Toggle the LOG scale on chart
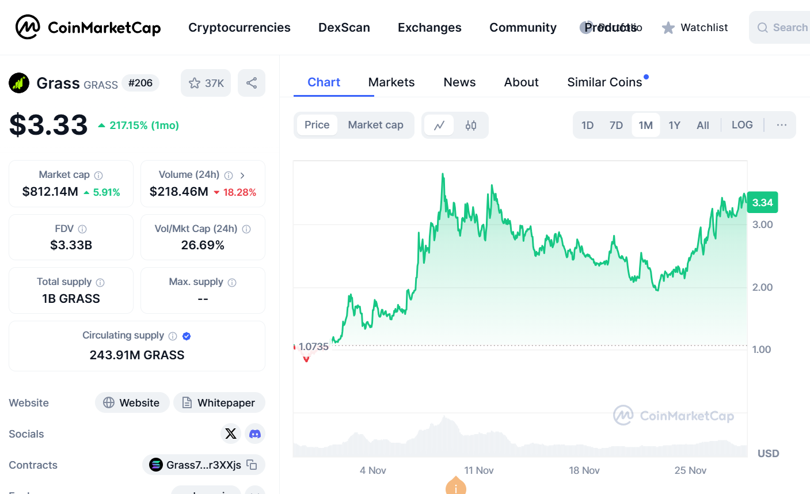The image size is (810, 494). 742,125
